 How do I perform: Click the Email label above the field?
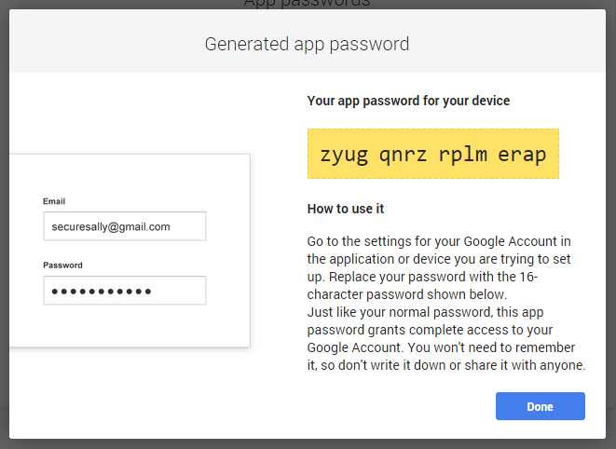point(54,201)
